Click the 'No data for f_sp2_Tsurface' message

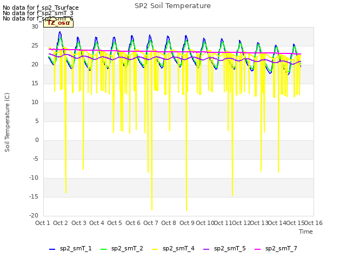pyautogui.click(x=41, y=8)
